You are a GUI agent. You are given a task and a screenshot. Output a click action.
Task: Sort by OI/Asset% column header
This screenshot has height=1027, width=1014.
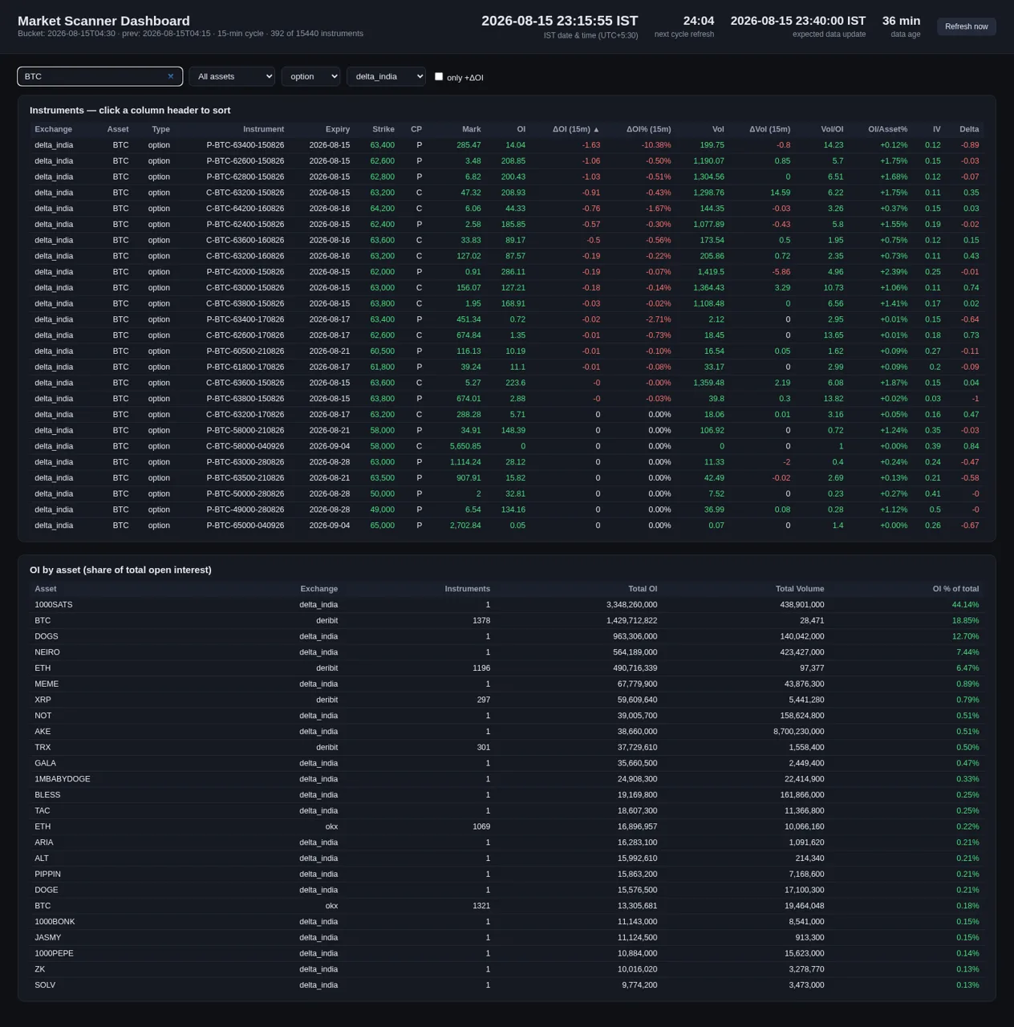click(x=887, y=129)
